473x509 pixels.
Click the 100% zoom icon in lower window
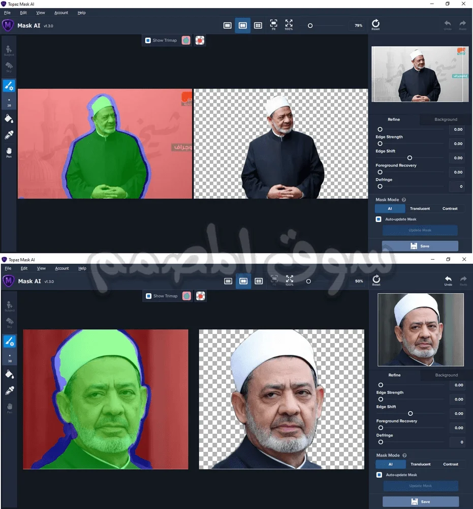[x=289, y=280]
